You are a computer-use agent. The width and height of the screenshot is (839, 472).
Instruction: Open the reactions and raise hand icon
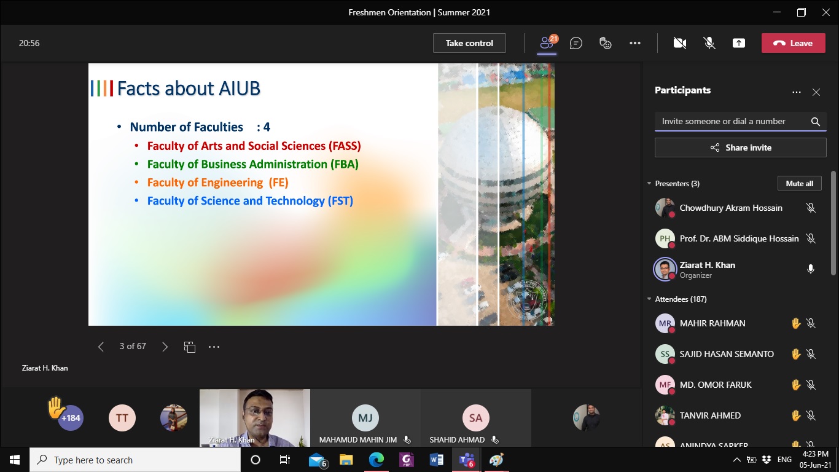[x=606, y=43]
